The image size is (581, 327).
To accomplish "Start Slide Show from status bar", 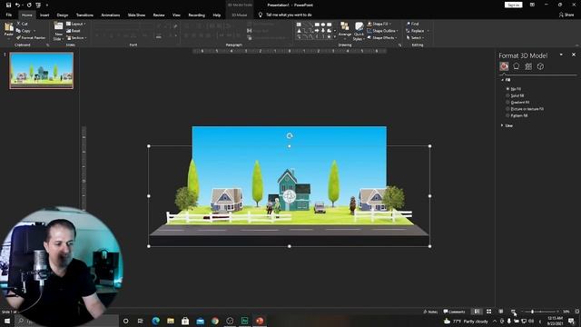I will pyautogui.click(x=513, y=312).
